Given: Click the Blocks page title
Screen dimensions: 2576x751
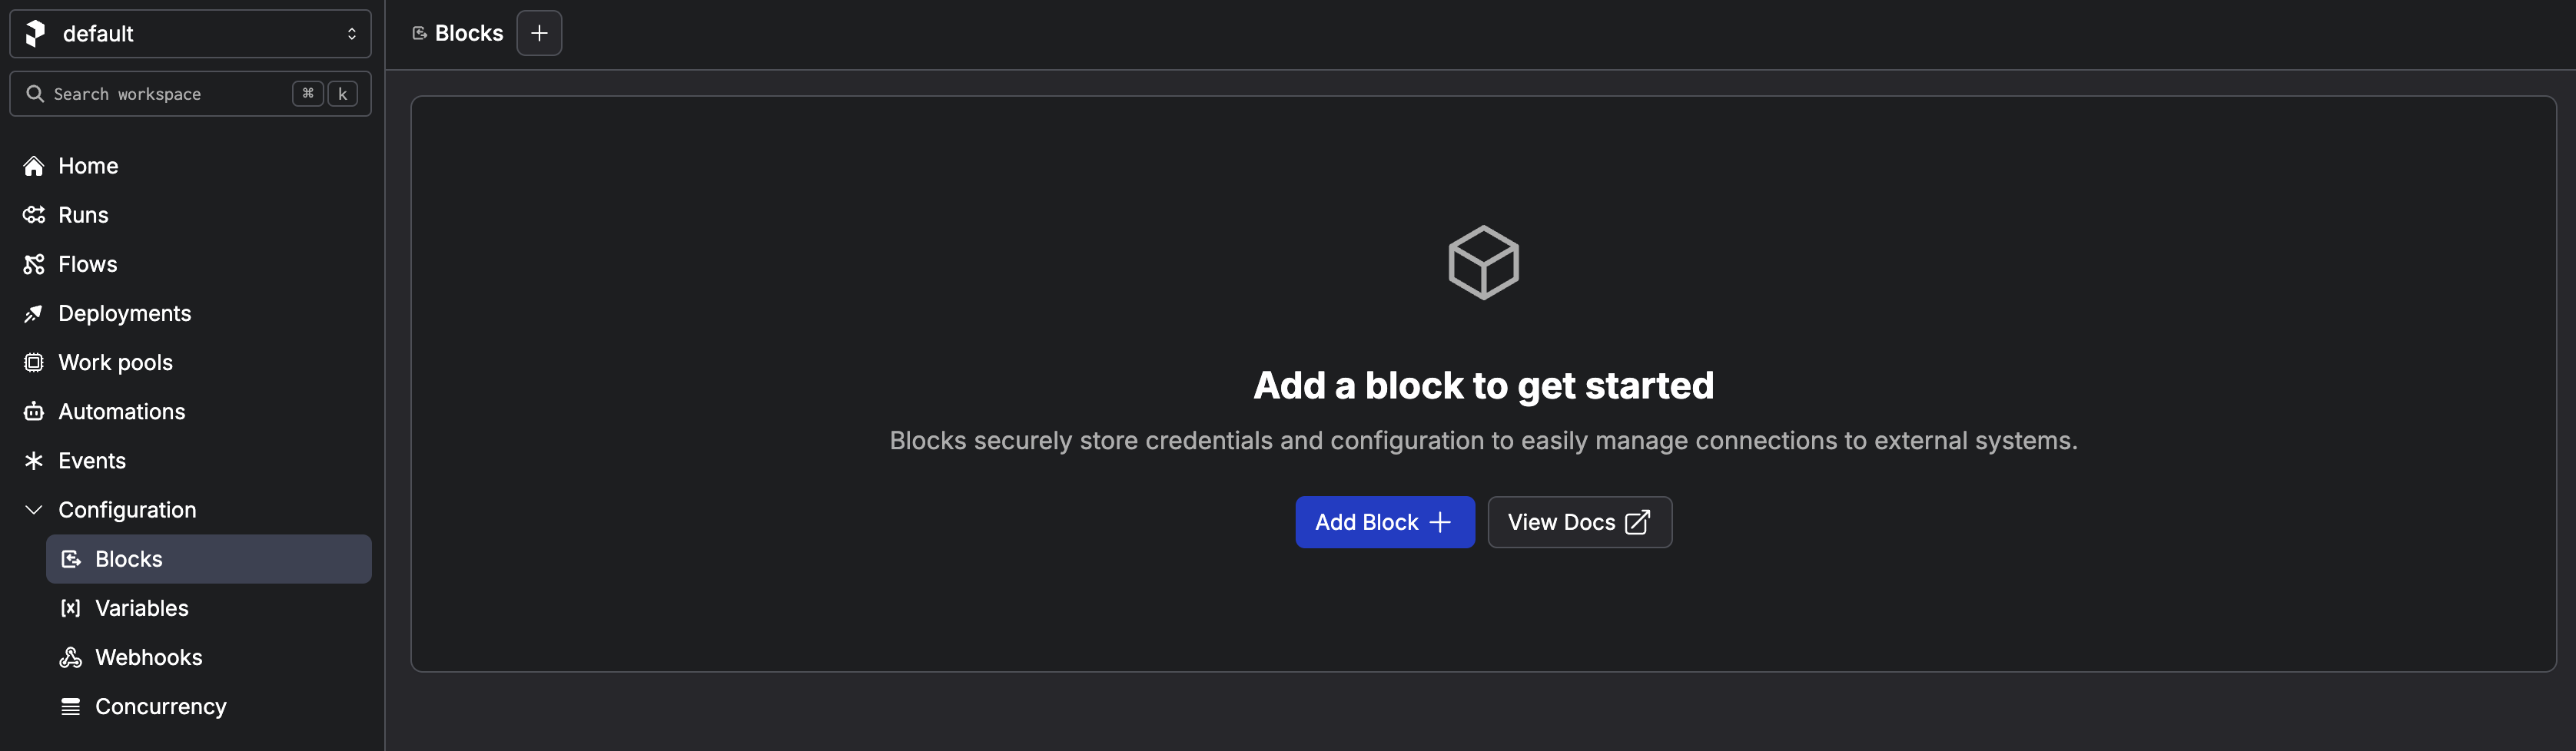Looking at the screenshot, I should tap(469, 33).
